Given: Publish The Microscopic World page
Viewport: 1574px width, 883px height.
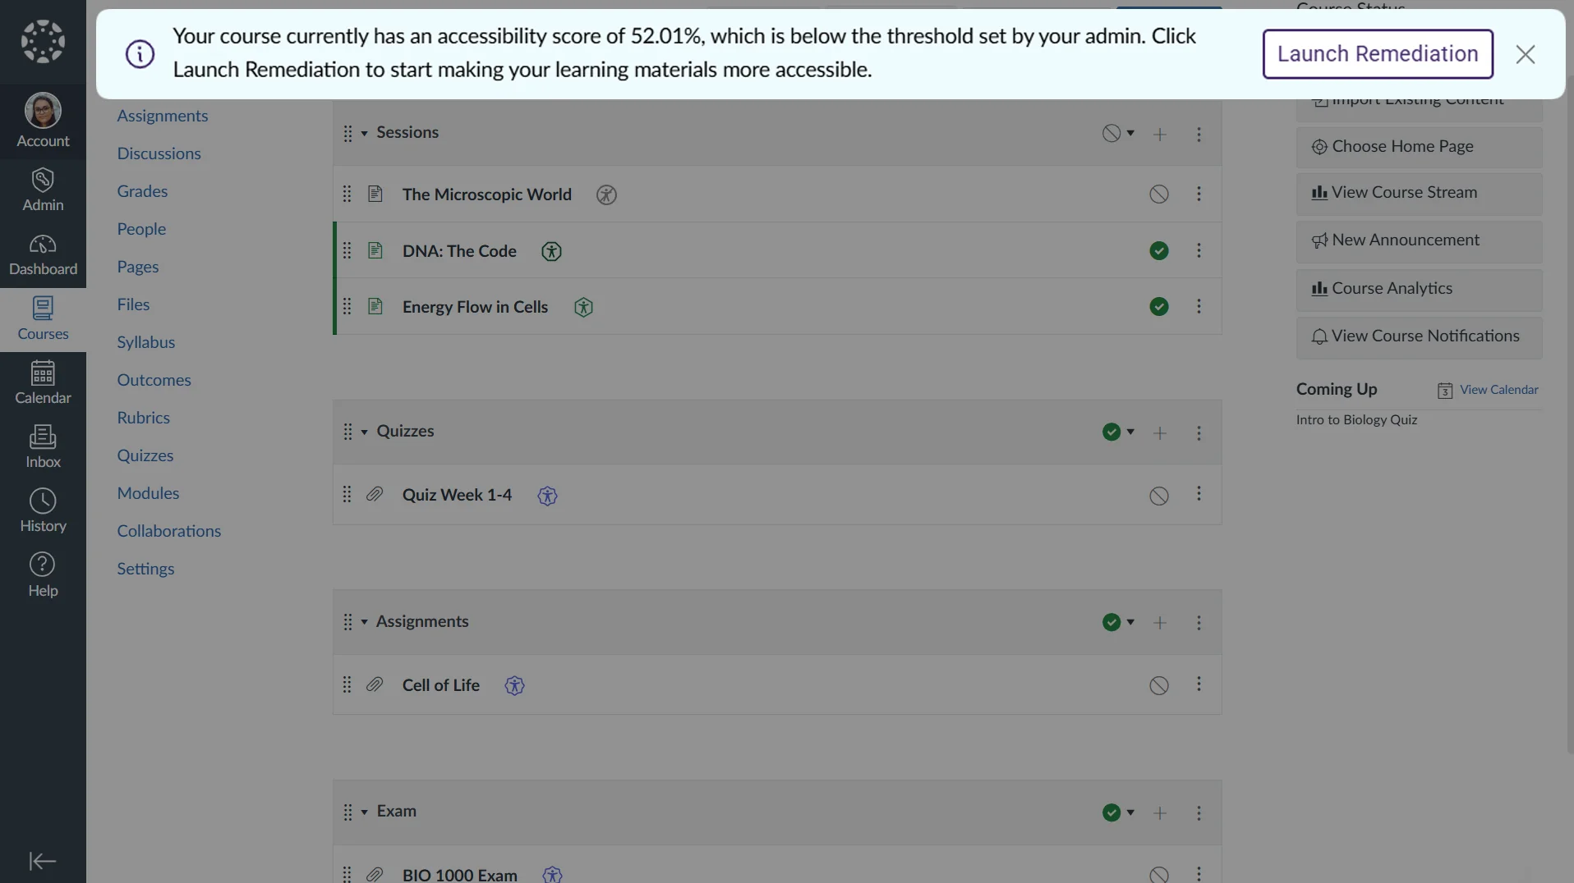Looking at the screenshot, I should point(1158,194).
